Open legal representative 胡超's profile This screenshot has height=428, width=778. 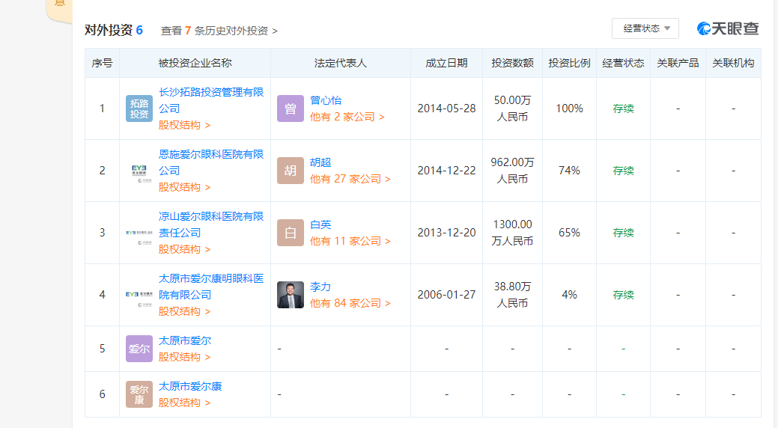click(320, 162)
